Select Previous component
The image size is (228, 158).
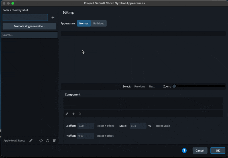(x=140, y=86)
